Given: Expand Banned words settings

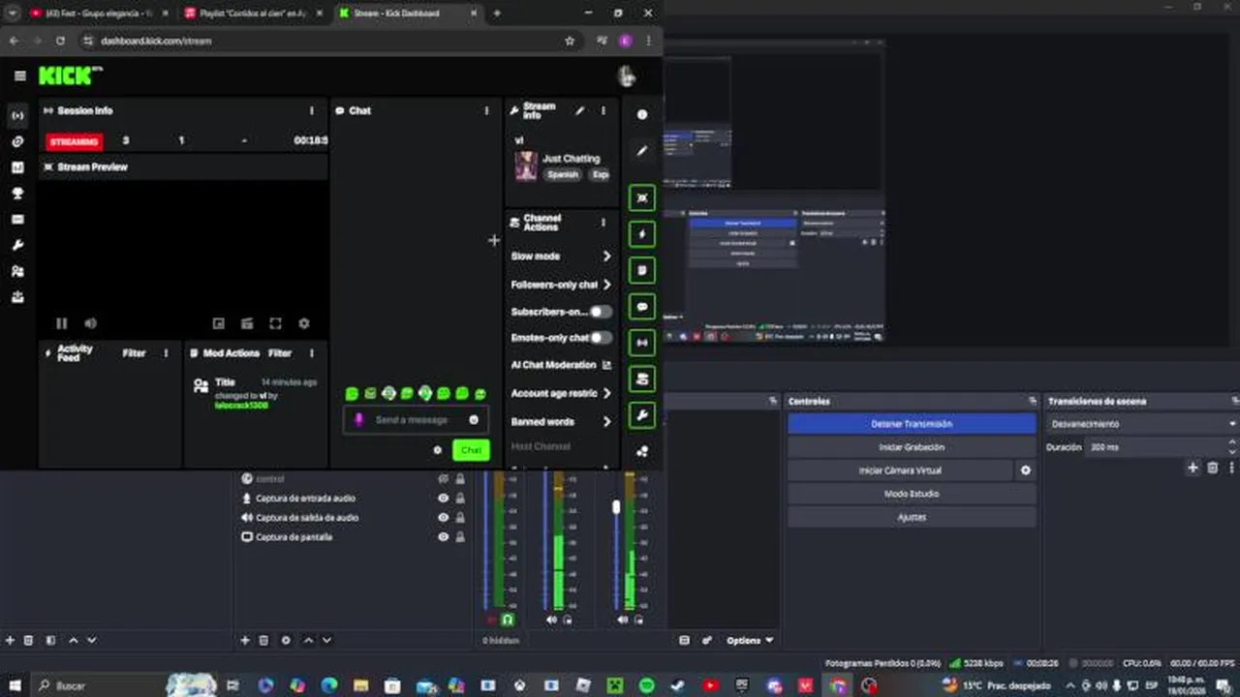Looking at the screenshot, I should (606, 422).
